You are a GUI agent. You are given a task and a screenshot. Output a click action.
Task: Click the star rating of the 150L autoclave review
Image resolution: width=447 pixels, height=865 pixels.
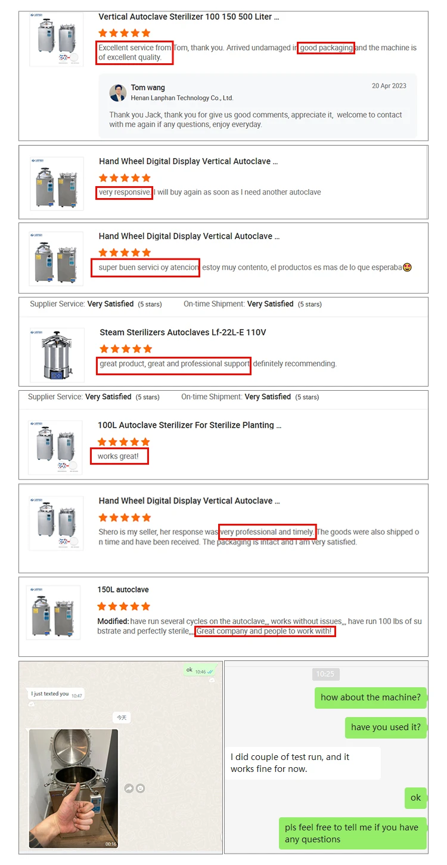click(x=123, y=606)
